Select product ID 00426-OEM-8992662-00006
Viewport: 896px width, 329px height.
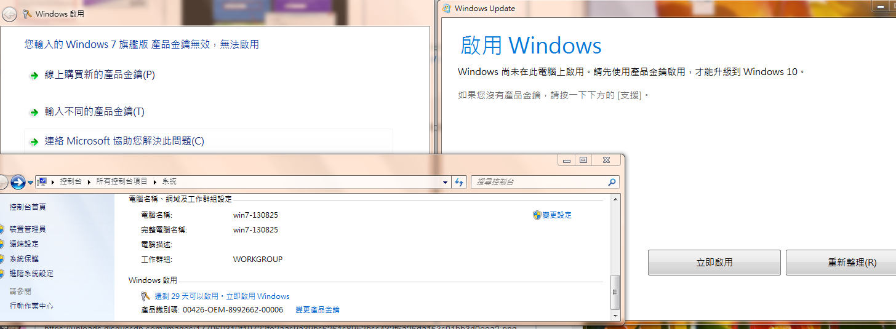point(233,310)
